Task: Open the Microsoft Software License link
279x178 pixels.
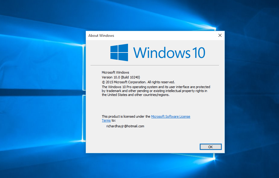Action: coord(170,116)
